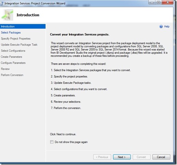177x165 pixels.
Task: Click step "7. Perform the conversion."
Action: 66,108
